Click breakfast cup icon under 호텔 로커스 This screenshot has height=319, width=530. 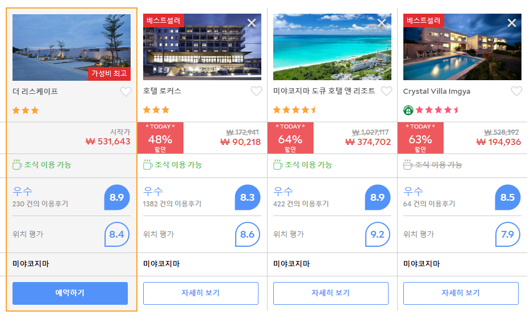click(x=148, y=164)
